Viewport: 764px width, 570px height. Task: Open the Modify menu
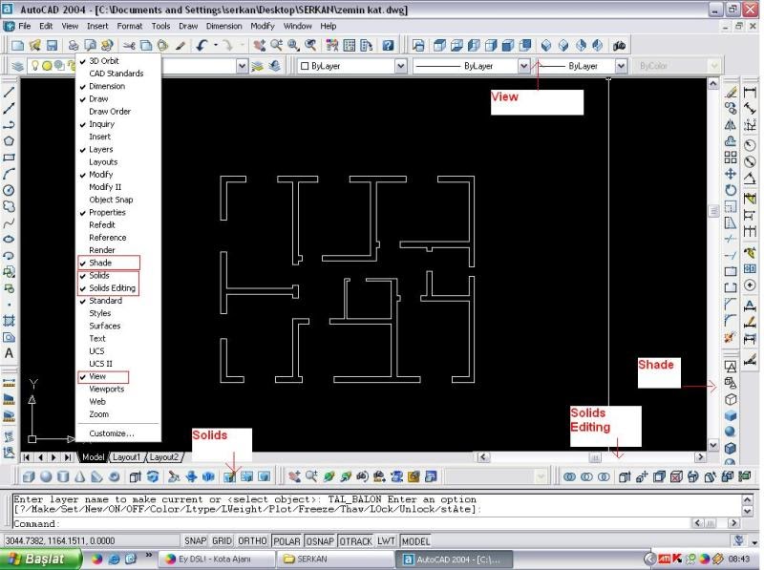tap(263, 27)
